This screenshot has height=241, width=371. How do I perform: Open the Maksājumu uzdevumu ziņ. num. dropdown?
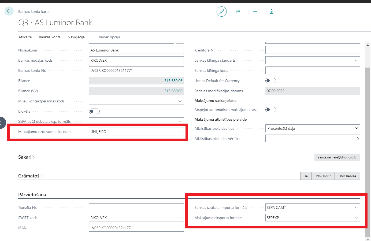click(x=180, y=132)
